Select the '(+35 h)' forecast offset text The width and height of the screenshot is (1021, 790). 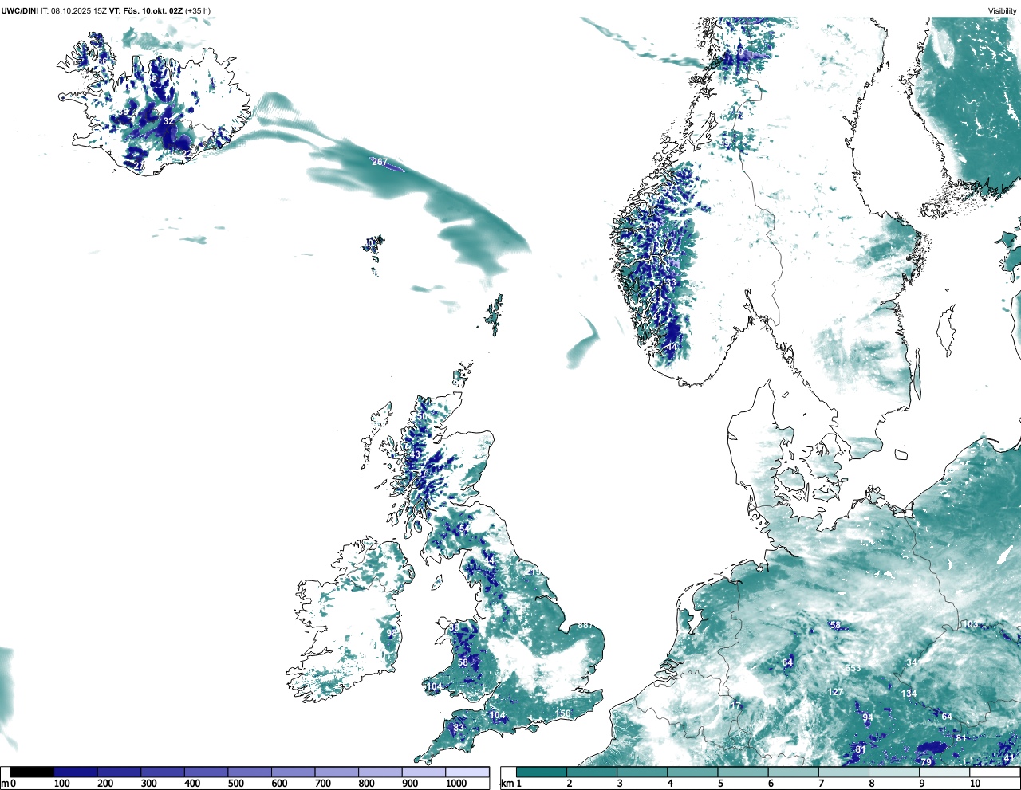(x=198, y=11)
